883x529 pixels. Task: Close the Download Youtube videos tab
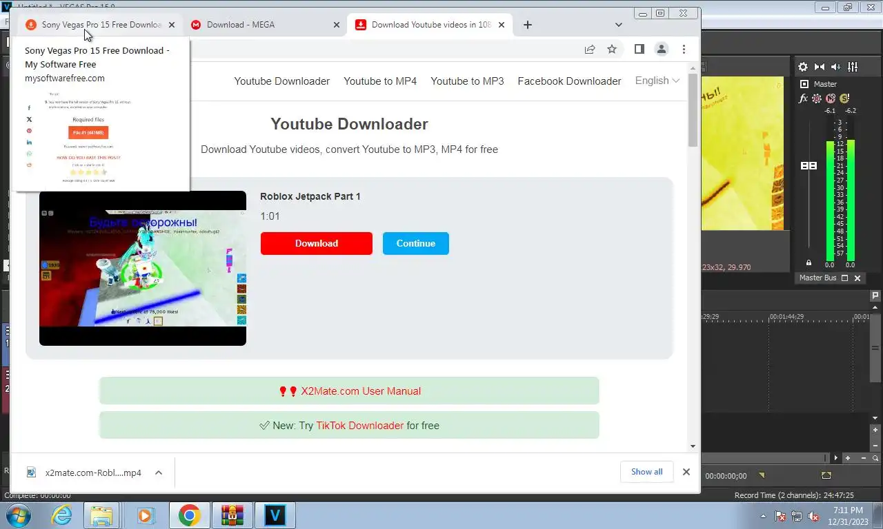click(502, 25)
